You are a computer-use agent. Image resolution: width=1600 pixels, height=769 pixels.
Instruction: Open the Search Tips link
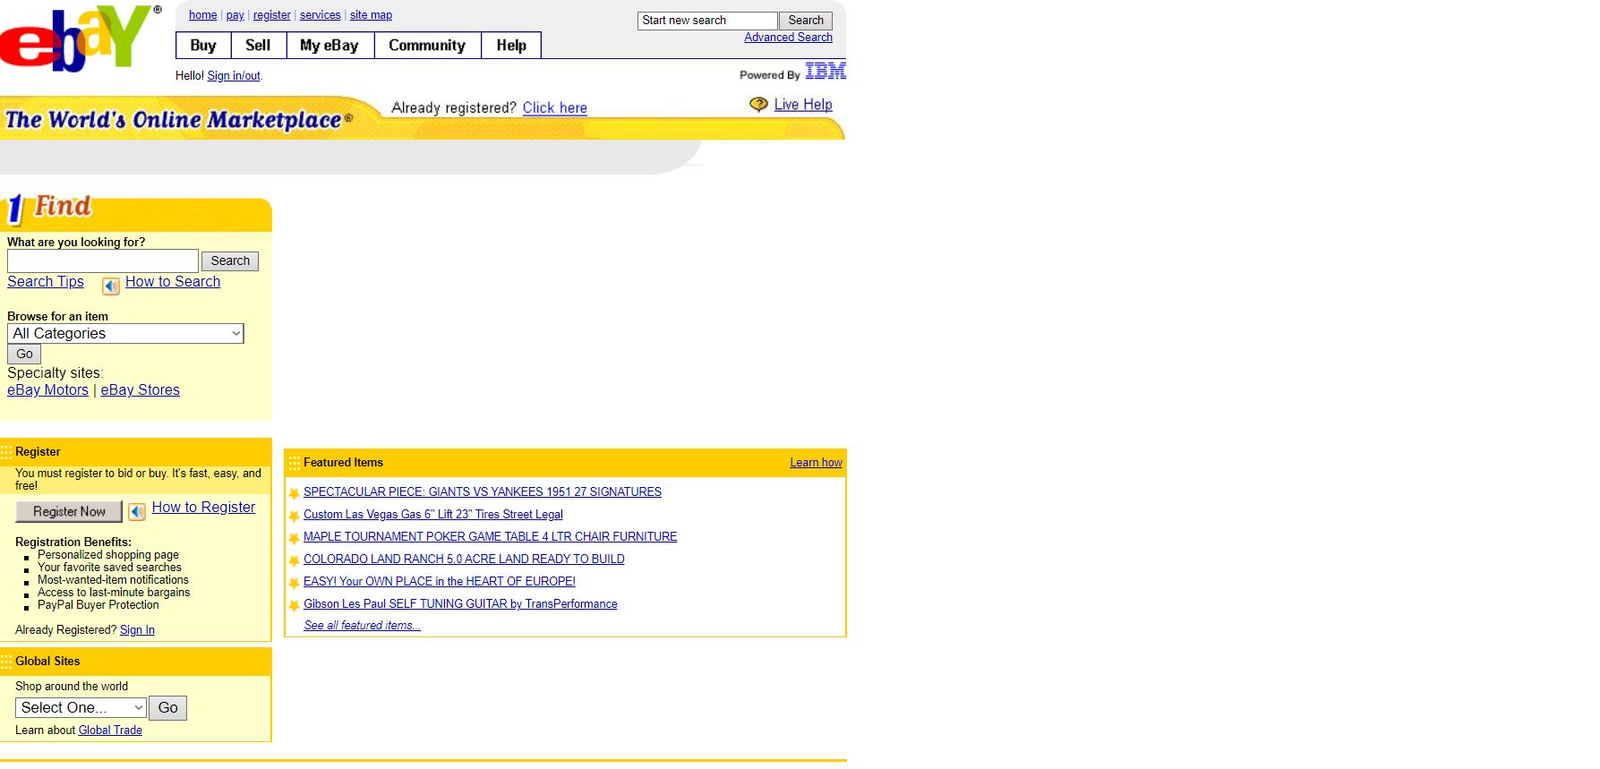point(46,282)
